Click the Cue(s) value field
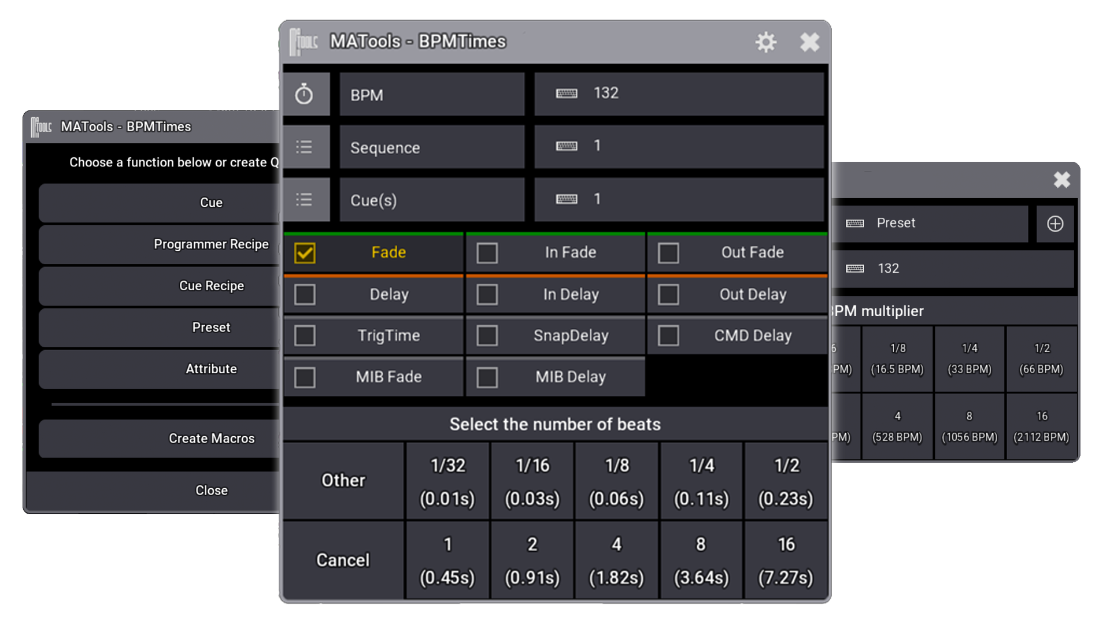This screenshot has height=624, width=1110. tap(679, 199)
